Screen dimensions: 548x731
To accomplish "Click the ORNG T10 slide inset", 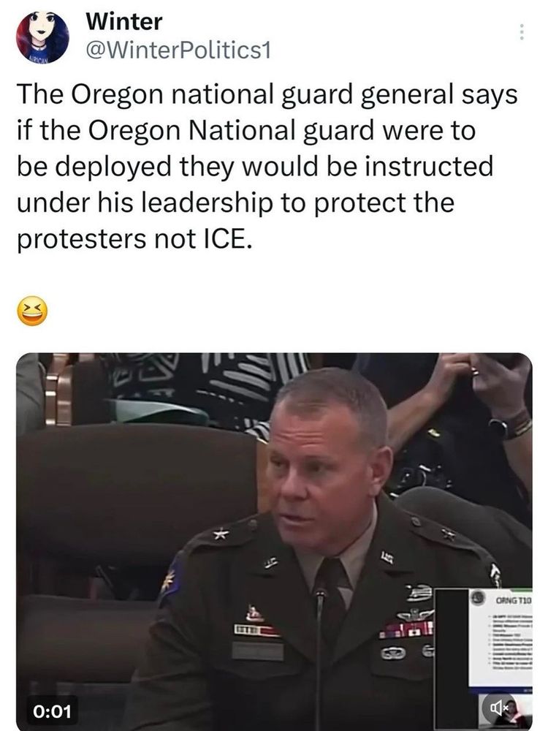I will coord(501,637).
